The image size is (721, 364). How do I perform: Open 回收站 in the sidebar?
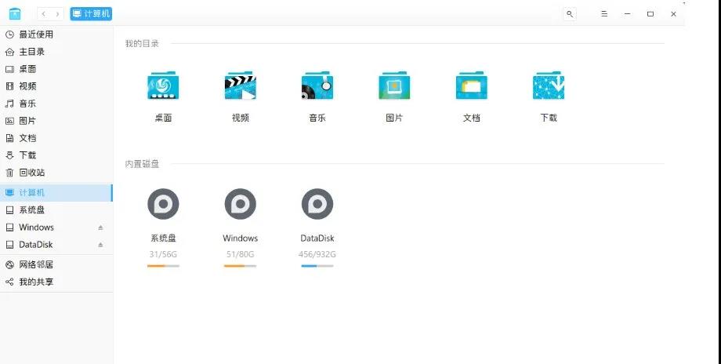[x=31, y=173]
